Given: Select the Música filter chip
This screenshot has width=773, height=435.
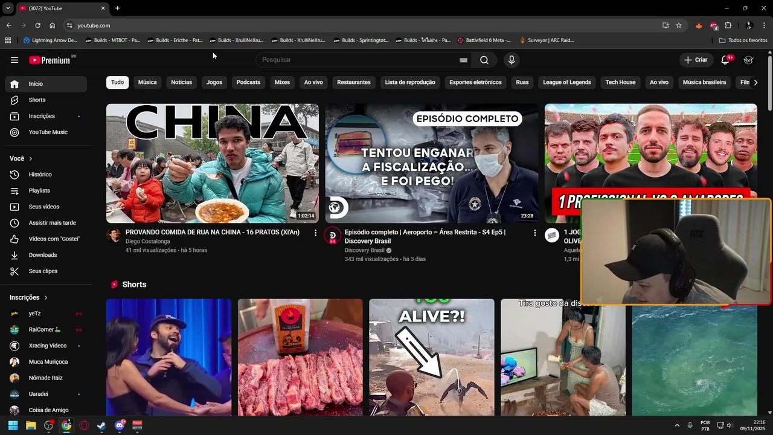Looking at the screenshot, I should [x=147, y=82].
